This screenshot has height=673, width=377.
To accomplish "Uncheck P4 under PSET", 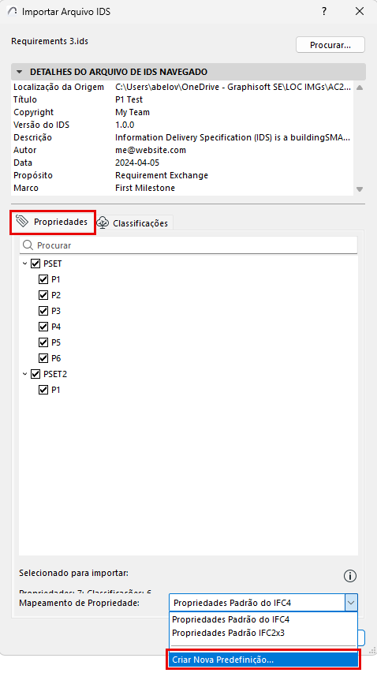I will point(43,327).
